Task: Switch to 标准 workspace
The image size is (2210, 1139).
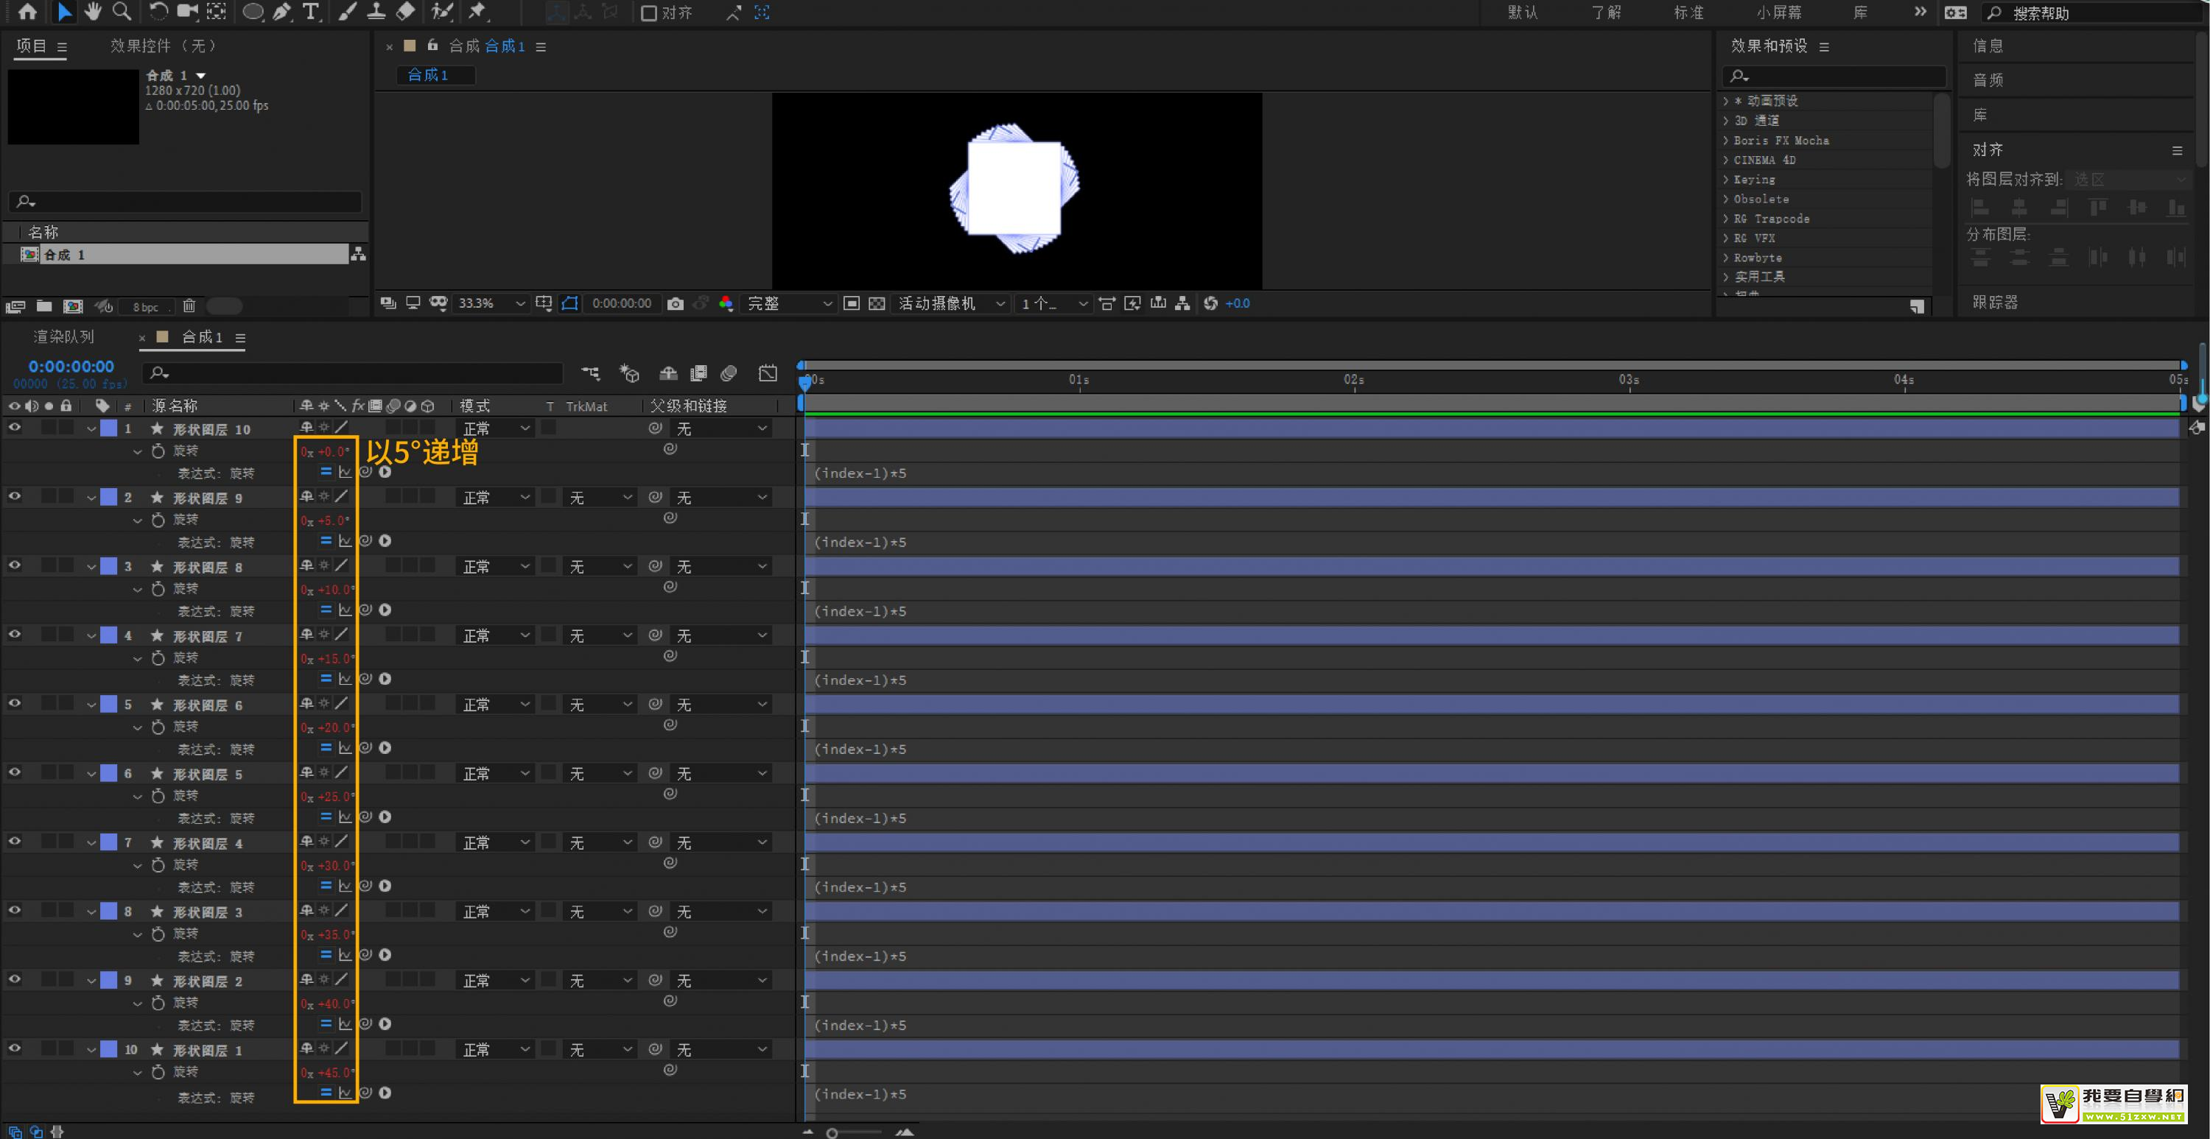Action: pyautogui.click(x=1688, y=13)
